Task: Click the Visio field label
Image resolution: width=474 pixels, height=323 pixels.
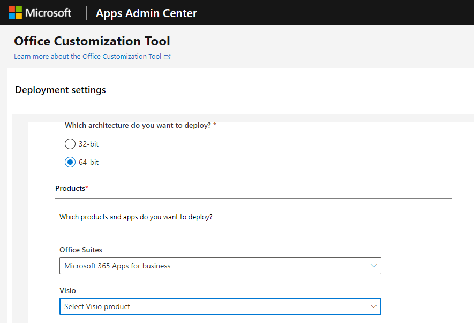Action: (67, 290)
